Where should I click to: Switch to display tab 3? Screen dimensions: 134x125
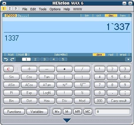point(44,59)
